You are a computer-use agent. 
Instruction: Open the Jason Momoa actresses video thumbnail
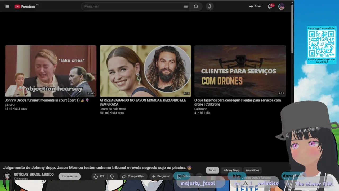(145, 71)
